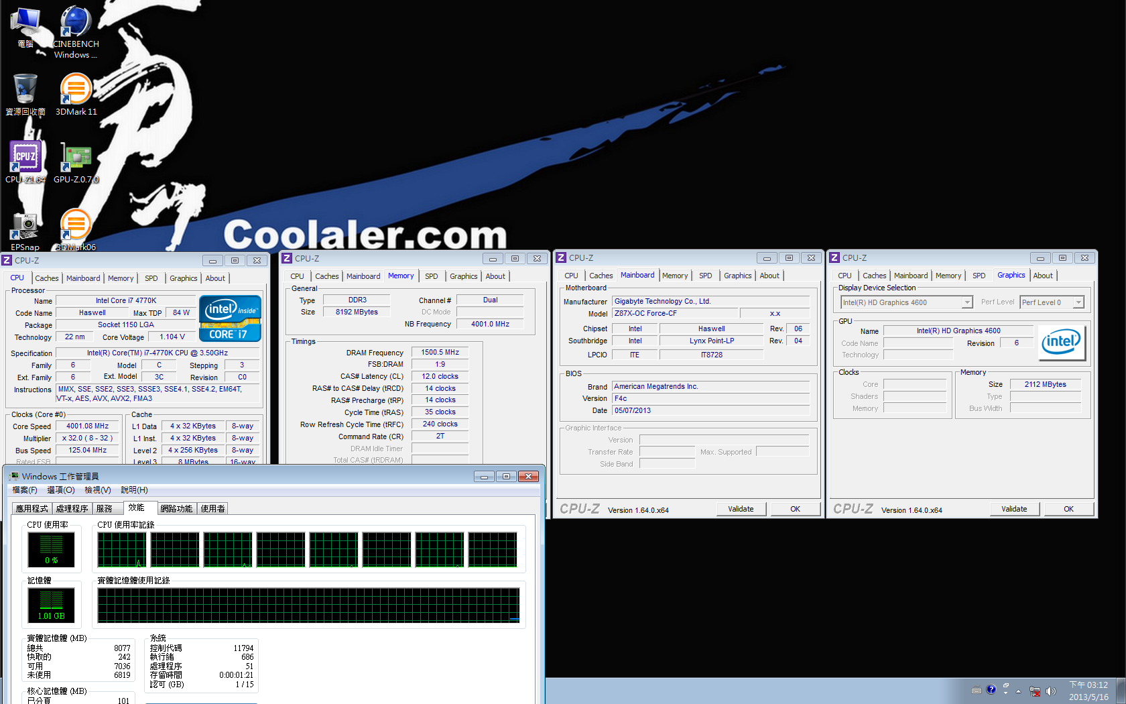
Task: Open the CPU tab in the Mainboard window
Action: coord(571,276)
